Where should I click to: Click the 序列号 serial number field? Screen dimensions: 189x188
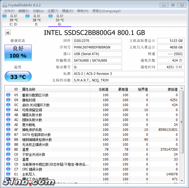tap(97, 47)
